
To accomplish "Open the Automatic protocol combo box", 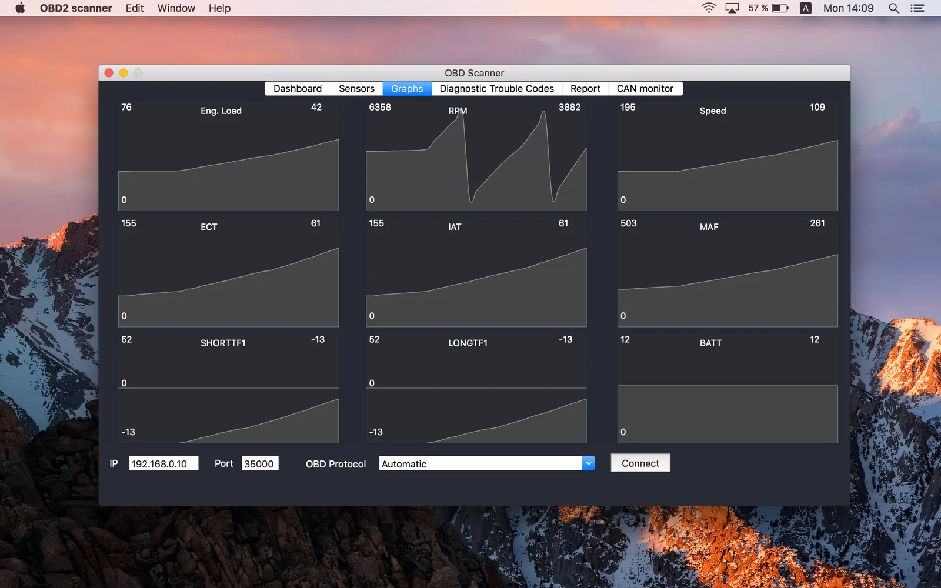I will pyautogui.click(x=487, y=463).
